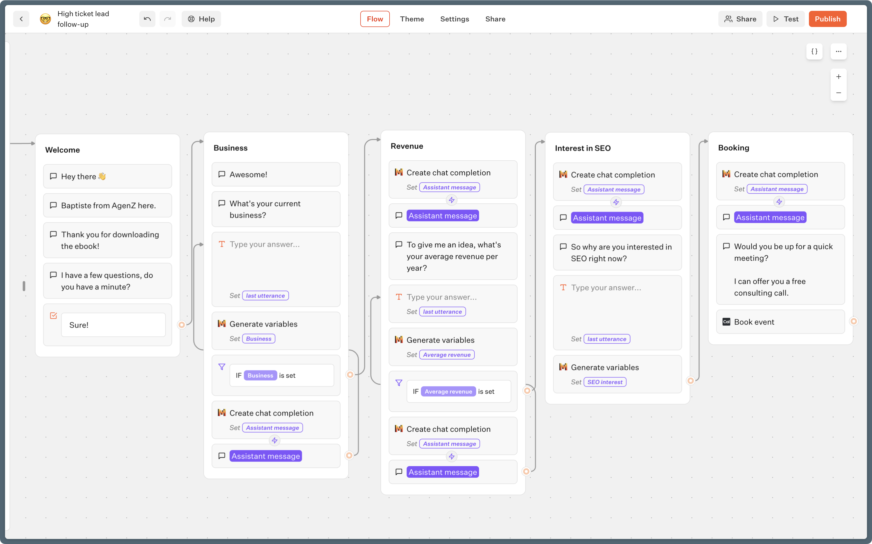Click the Cal icon on Book event
This screenshot has width=872, height=544.
(x=726, y=322)
